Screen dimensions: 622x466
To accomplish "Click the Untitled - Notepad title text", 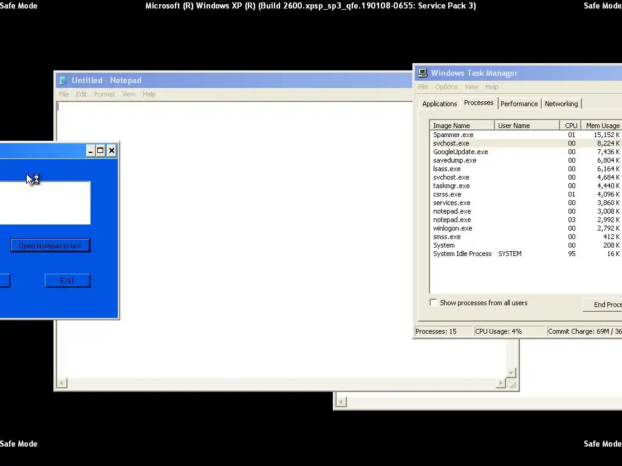I will [x=106, y=81].
